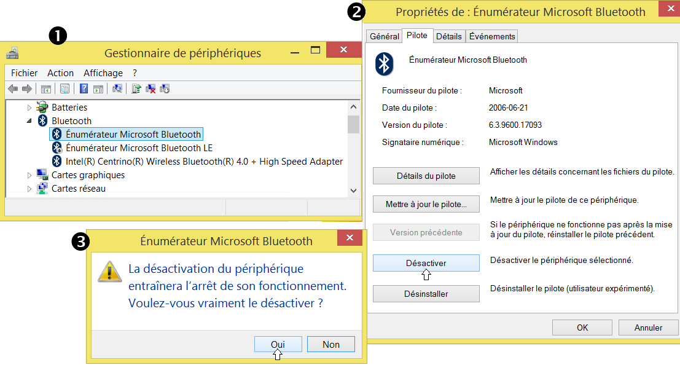Collapse the Bluetooth category

pyautogui.click(x=29, y=121)
